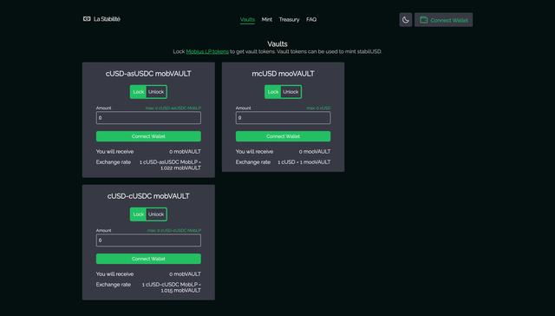Viewport: 555px width, 316px height.
Task: Open the Treasury tab
Action: pos(289,19)
